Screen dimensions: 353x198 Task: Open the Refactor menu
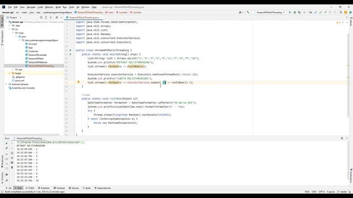point(49,7)
